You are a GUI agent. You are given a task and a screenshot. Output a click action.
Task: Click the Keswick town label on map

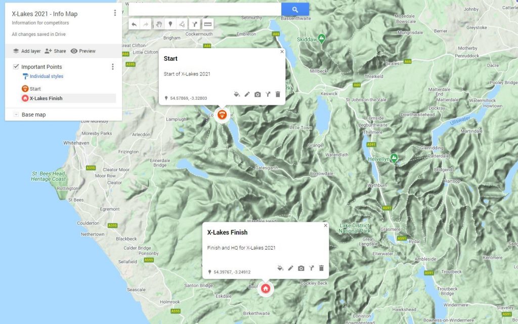[329, 94]
